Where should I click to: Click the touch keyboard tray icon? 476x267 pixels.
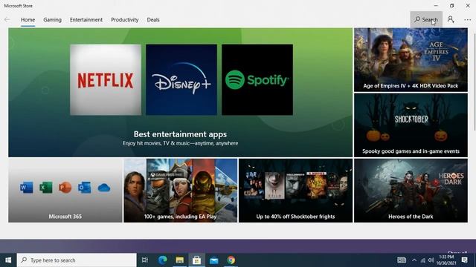[x=402, y=260]
